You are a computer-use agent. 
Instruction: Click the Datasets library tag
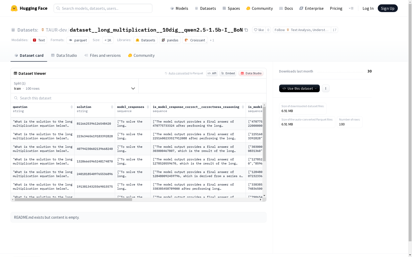click(x=145, y=40)
